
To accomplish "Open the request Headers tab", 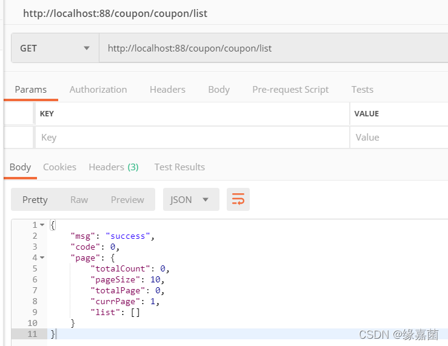I will click(167, 90).
